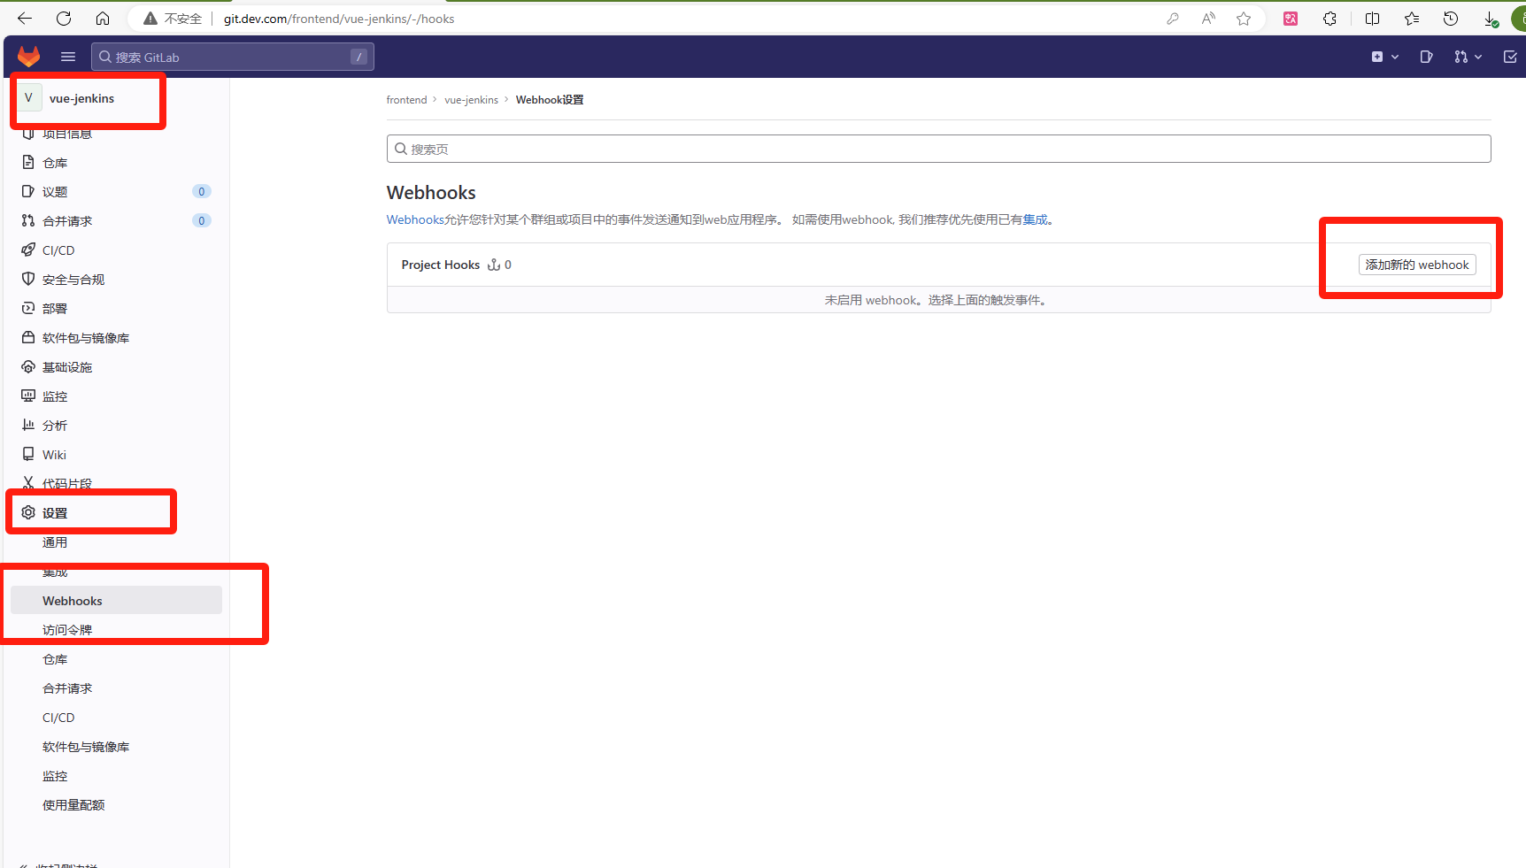Toggle browser split screen view

point(1372,19)
